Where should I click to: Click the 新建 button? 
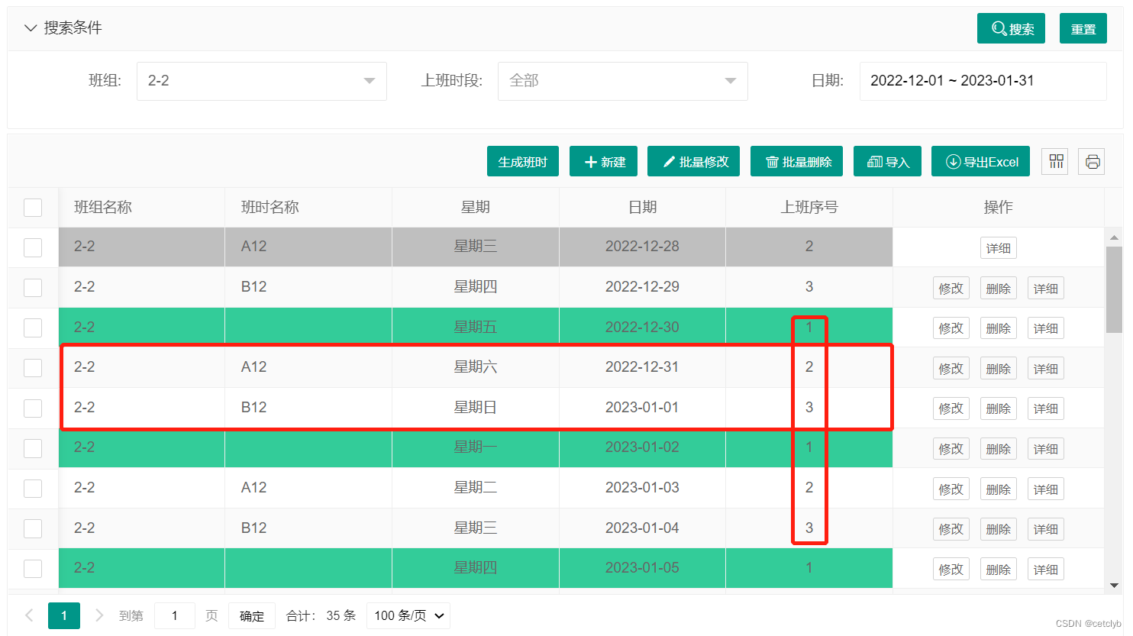pyautogui.click(x=603, y=161)
